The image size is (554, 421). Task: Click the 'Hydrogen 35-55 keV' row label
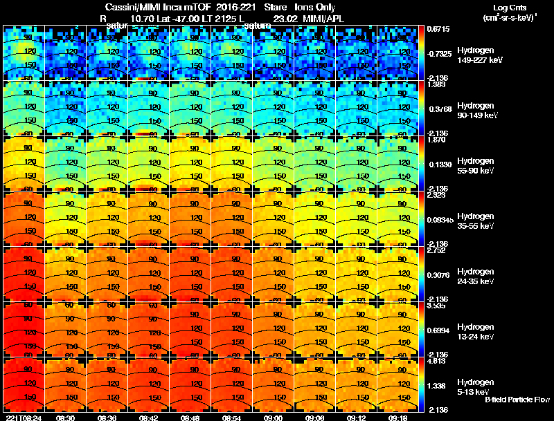(x=476, y=221)
